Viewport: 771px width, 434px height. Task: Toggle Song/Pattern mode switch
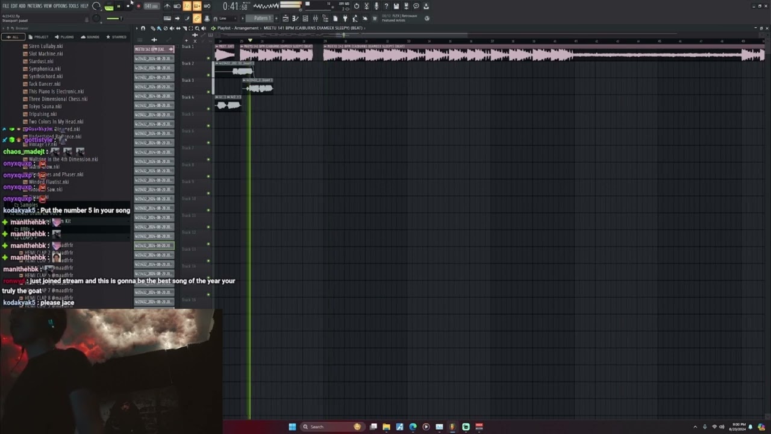click(x=108, y=7)
